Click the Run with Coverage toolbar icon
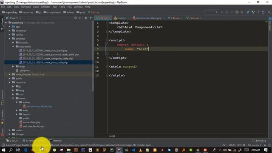The image size is (272, 153). point(232,12)
